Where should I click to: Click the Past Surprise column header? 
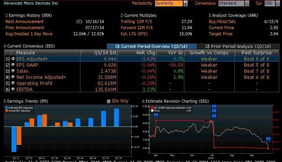tap(257, 52)
